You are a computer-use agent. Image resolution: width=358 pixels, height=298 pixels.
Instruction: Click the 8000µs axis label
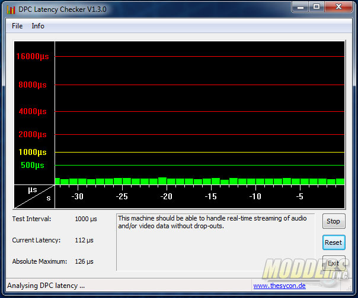(x=33, y=85)
